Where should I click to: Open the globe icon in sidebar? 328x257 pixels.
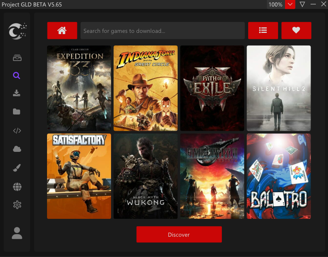click(17, 187)
